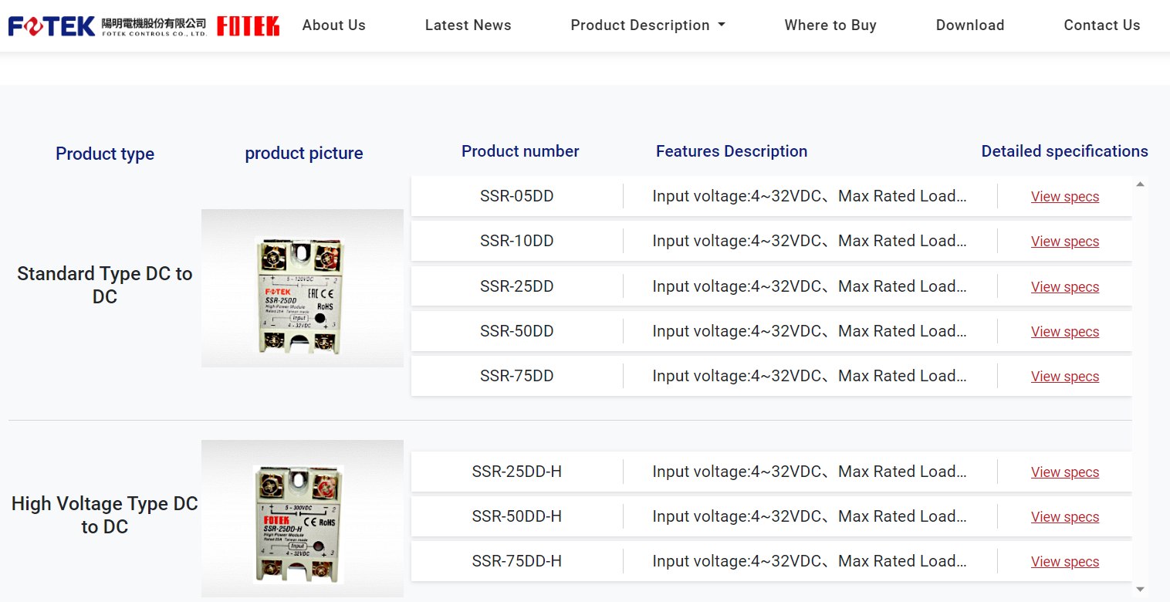Viewport: 1170px width, 602px height.
Task: View specs for SSR-05DD
Action: point(1065,197)
